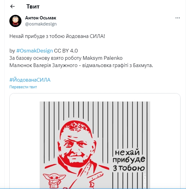This screenshot has width=186, height=189.
Task: Click the word 'by' before #OsmakDesign
Action: [x=12, y=51]
